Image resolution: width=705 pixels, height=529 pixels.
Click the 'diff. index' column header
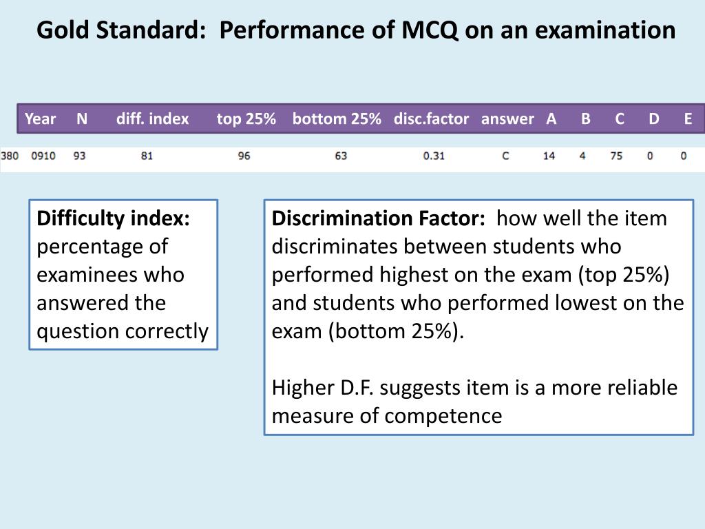(x=152, y=118)
